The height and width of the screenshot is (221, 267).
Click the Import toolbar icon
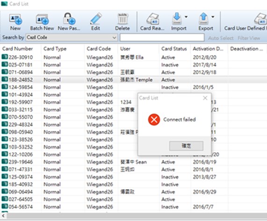(x=177, y=19)
